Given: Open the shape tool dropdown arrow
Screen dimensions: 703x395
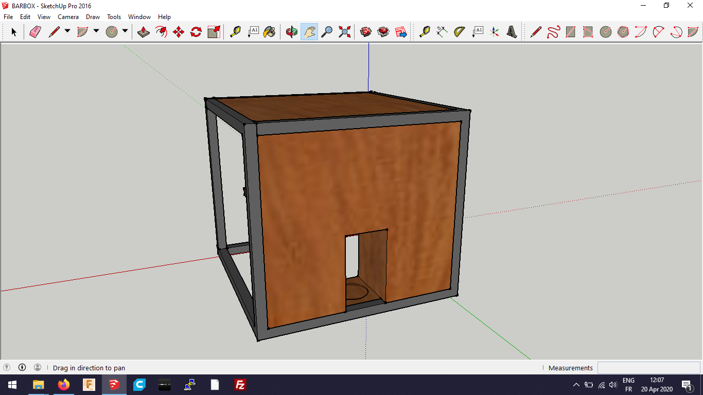Looking at the screenshot, I should tap(125, 32).
